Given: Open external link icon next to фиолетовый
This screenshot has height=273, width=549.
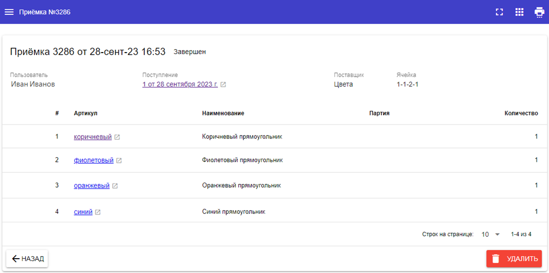Looking at the screenshot, I should tap(119, 161).
